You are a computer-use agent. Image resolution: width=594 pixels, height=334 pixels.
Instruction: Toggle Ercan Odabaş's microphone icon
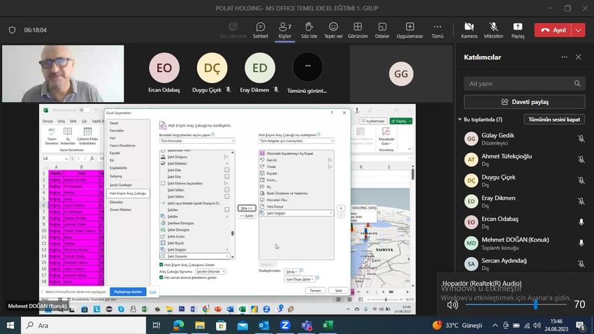pos(581,222)
